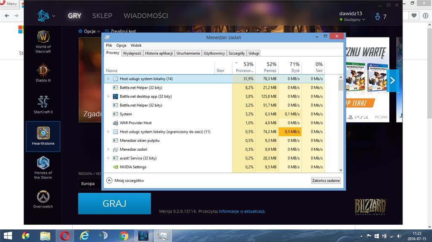
Task: Open Google Chrome from taskbar
Action: (x=124, y=236)
